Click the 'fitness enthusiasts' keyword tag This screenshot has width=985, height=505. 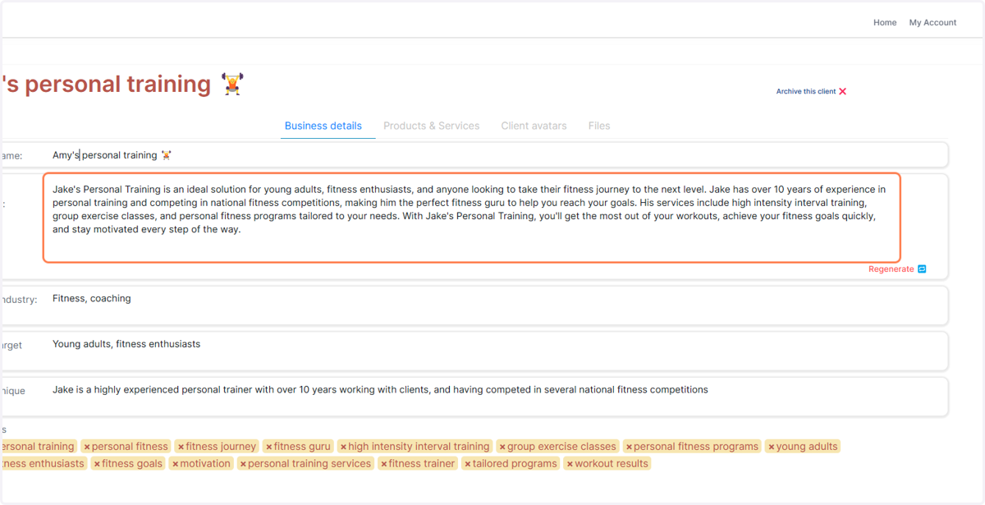click(x=43, y=464)
